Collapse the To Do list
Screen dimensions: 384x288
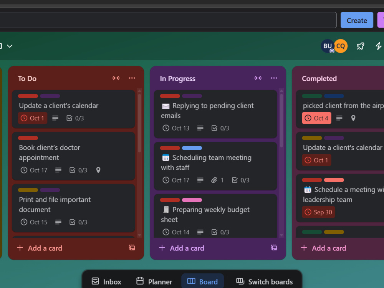[116, 78]
